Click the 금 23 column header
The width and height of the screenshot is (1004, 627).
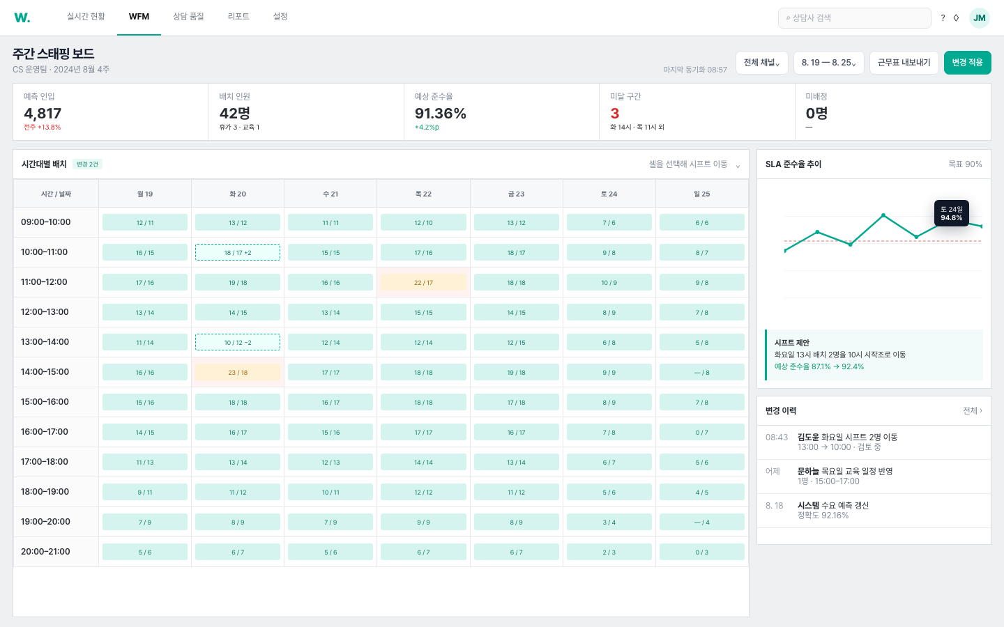click(x=516, y=194)
